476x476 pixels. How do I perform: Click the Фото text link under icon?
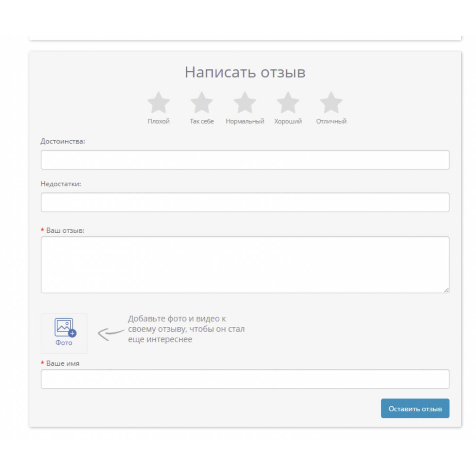[x=64, y=343]
